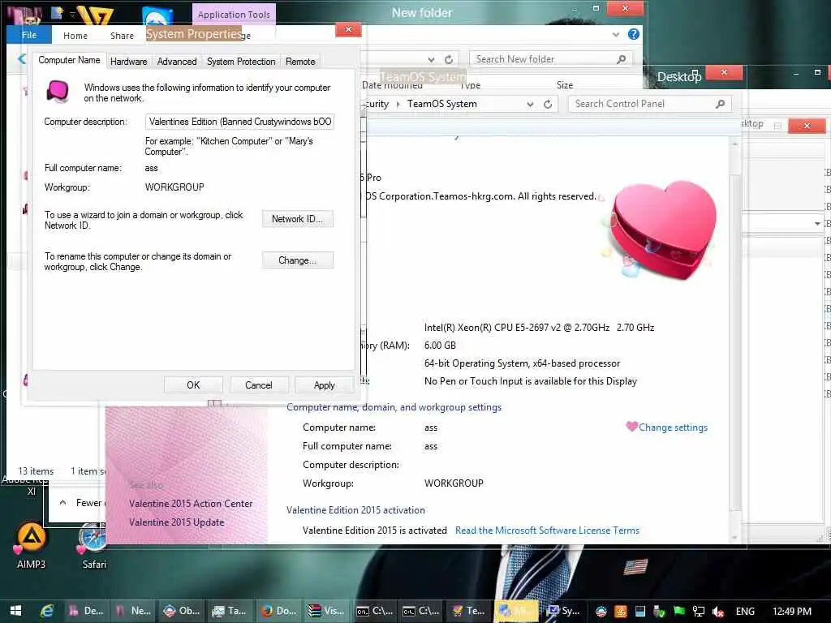Confirm System Properties with OK
This screenshot has width=831, height=623.
[x=193, y=385]
